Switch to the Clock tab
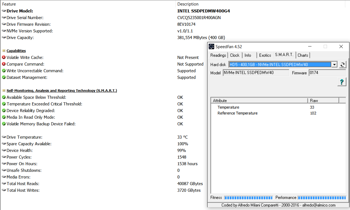The image size is (350, 210). (x=235, y=55)
